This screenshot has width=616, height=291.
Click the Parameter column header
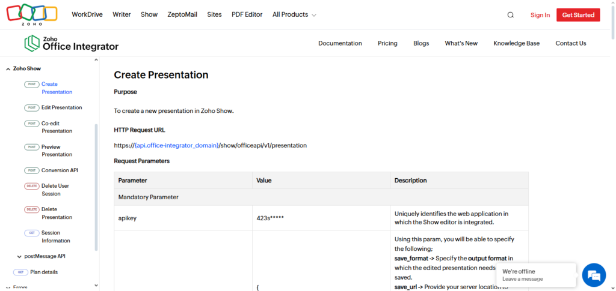click(x=183, y=181)
